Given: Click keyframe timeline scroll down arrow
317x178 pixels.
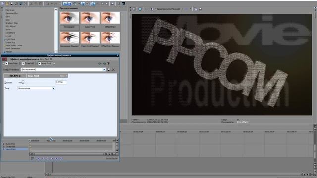Looking at the screenshot, I should [x=117, y=151].
